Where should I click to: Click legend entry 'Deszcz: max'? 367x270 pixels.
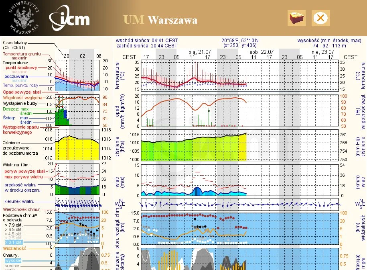(x=16, y=109)
